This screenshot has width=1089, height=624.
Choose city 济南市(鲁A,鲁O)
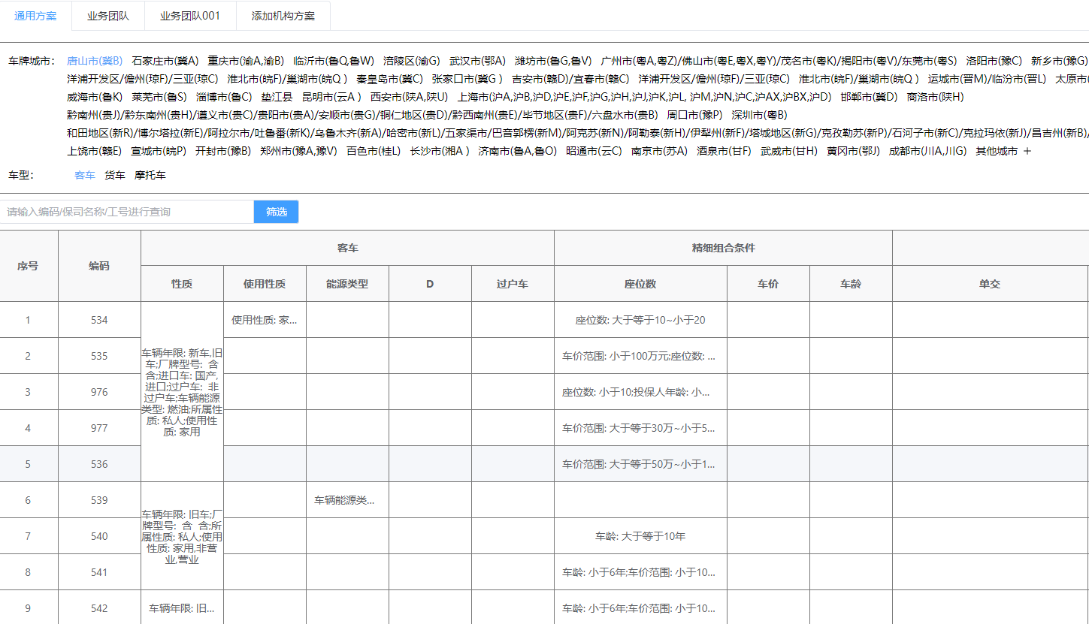pos(518,151)
